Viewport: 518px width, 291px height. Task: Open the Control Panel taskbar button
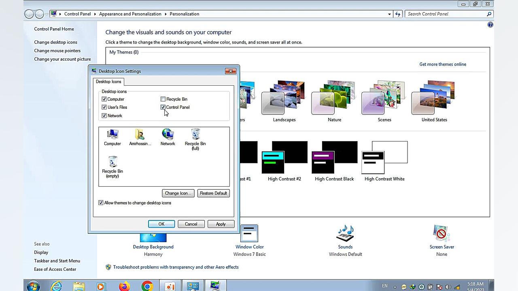point(193,286)
